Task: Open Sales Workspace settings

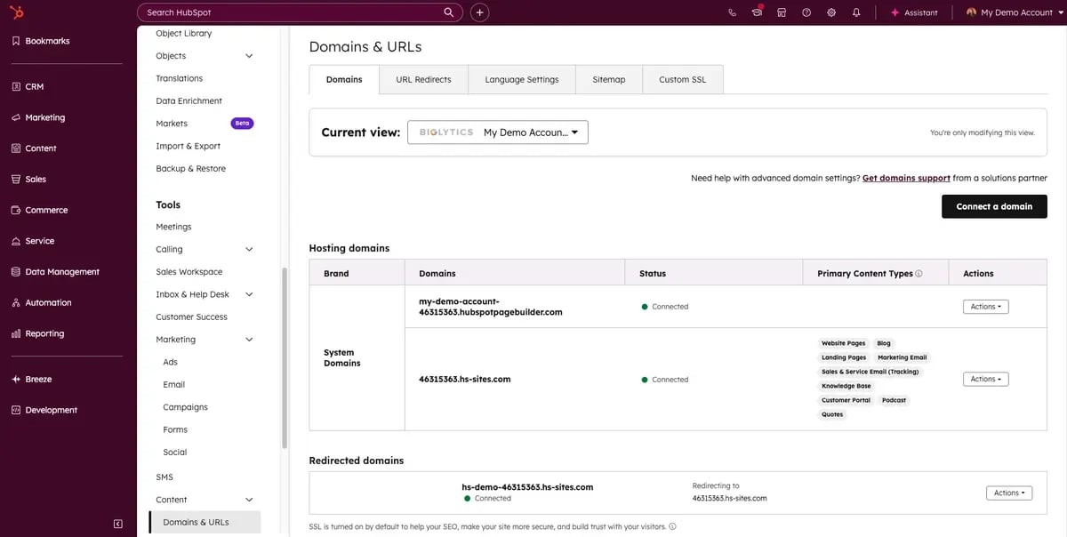Action: click(x=189, y=272)
